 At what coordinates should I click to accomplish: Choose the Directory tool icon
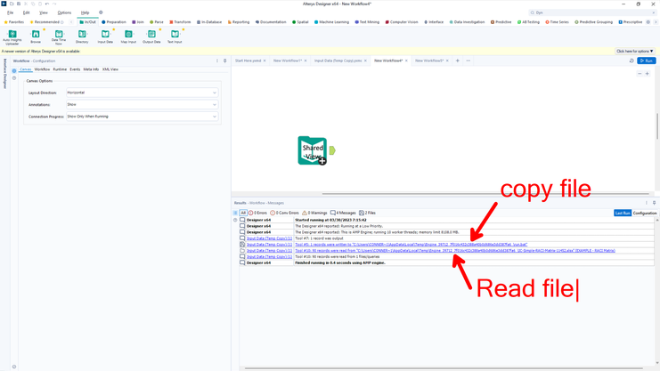pyautogui.click(x=82, y=36)
